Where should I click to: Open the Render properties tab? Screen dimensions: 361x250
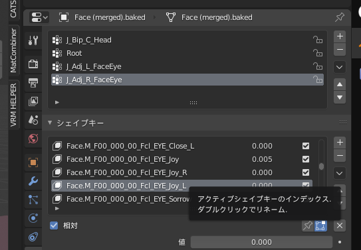[33, 64]
